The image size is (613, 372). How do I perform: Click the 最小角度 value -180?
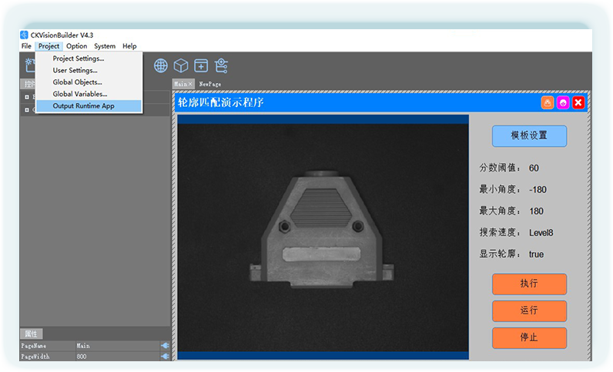(x=538, y=190)
